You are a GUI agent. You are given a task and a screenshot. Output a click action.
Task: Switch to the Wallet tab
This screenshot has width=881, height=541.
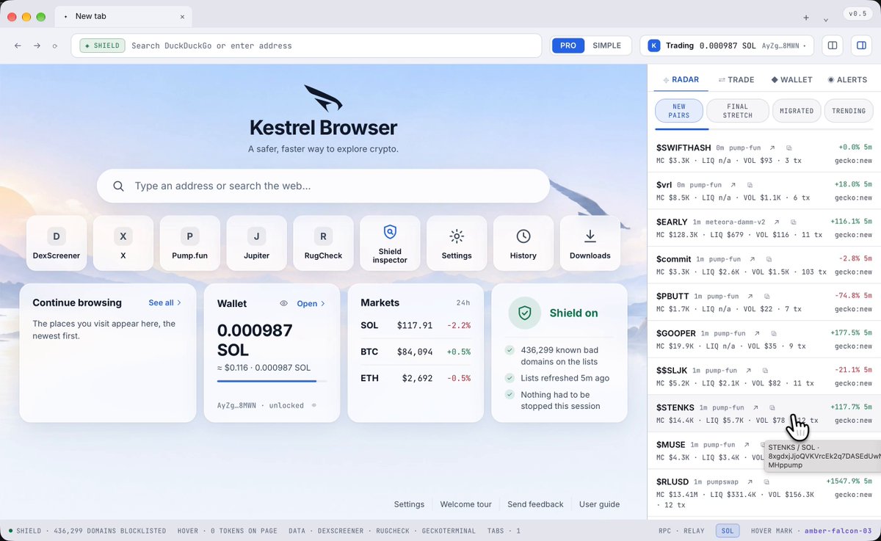tap(791, 79)
